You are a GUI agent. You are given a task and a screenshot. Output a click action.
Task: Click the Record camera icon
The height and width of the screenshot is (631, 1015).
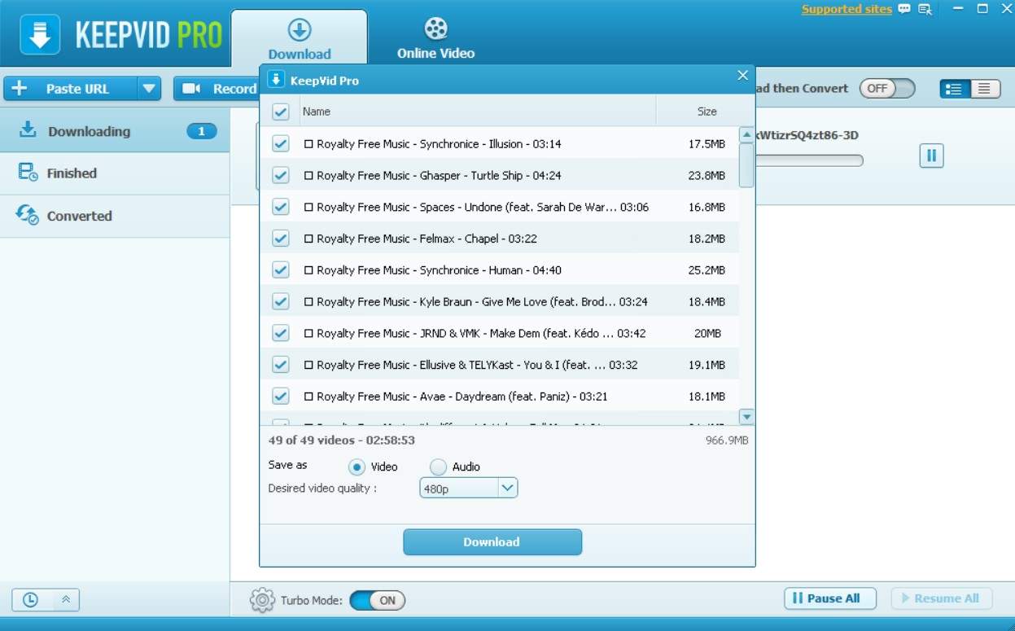coord(192,89)
